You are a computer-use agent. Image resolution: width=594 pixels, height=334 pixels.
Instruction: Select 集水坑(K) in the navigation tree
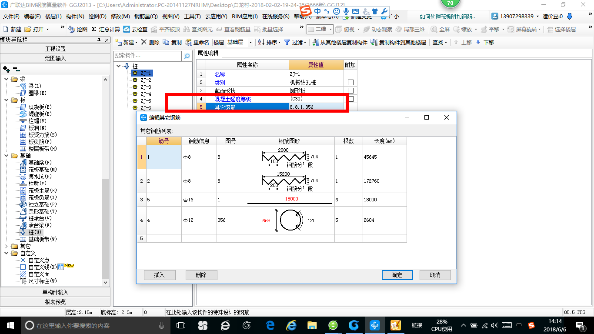point(40,177)
